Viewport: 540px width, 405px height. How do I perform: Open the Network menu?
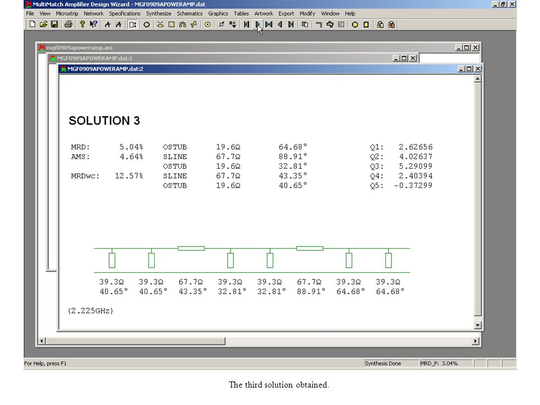click(x=94, y=13)
